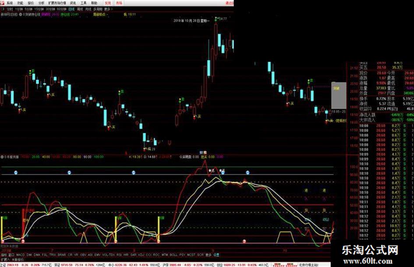Click the first blue circle marker in sub-chart
The image size is (414, 267).
point(16,173)
